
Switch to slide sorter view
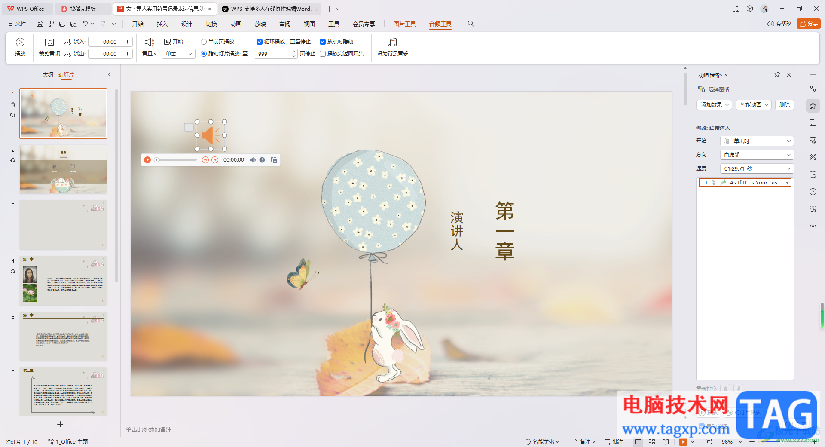pyautogui.click(x=652, y=442)
